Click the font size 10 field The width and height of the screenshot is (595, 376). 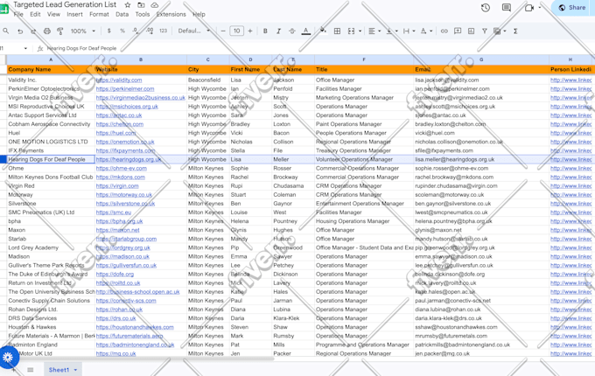coord(237,31)
